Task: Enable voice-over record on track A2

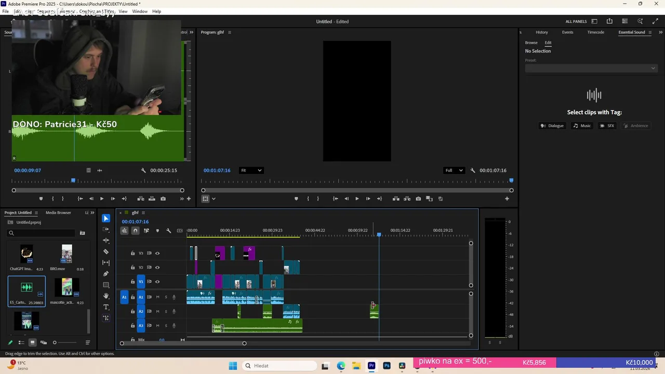Action: 174,312
